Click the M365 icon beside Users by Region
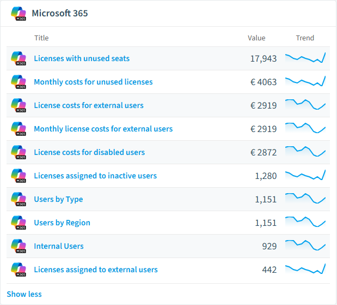 click(19, 223)
